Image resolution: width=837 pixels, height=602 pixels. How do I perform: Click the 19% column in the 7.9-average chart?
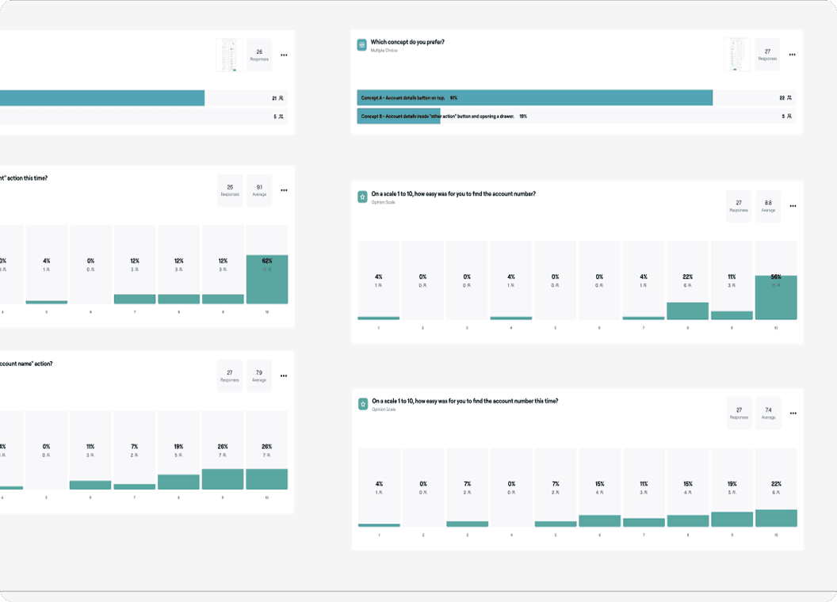179,450
